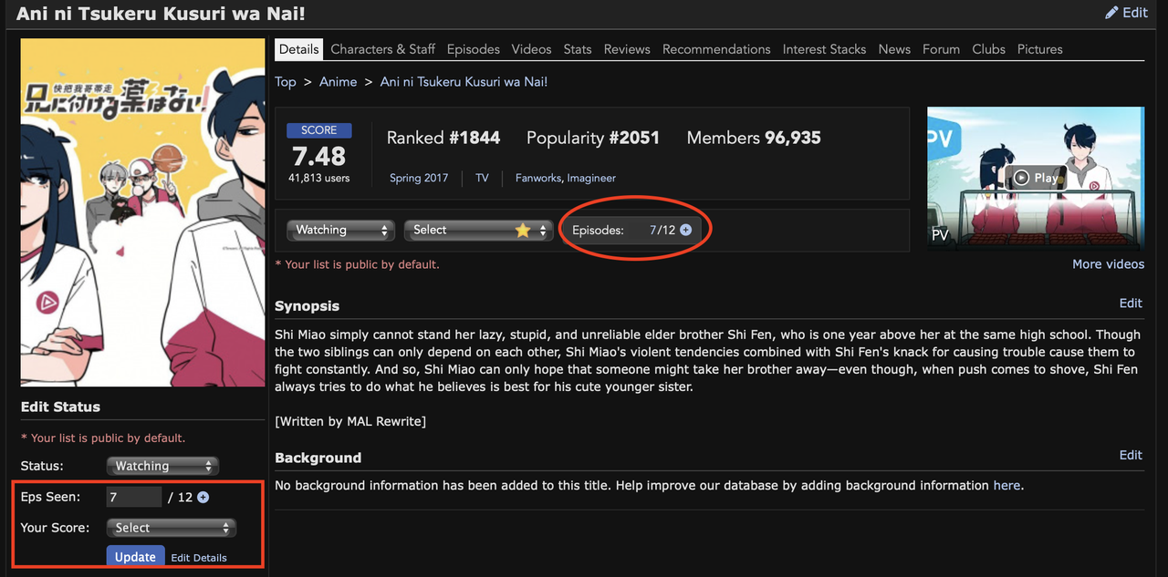Click the star icon in the score selector

click(x=523, y=230)
